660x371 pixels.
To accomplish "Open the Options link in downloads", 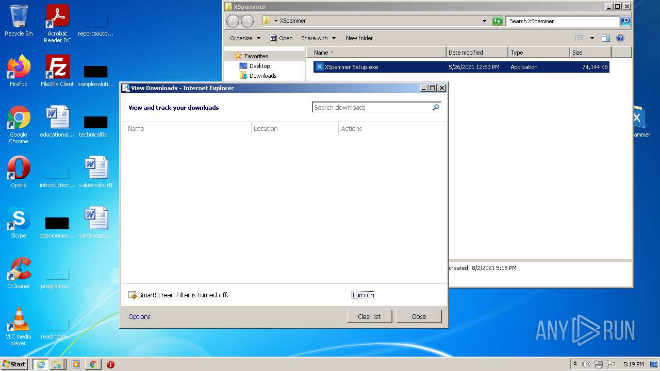I will pyautogui.click(x=139, y=316).
